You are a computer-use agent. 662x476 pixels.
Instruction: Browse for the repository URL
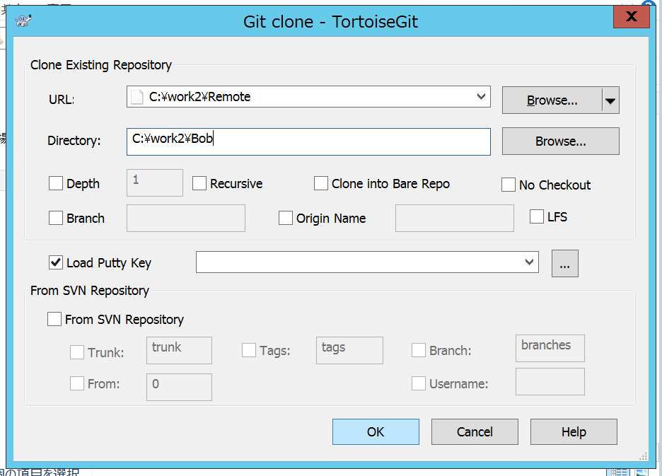pos(552,100)
